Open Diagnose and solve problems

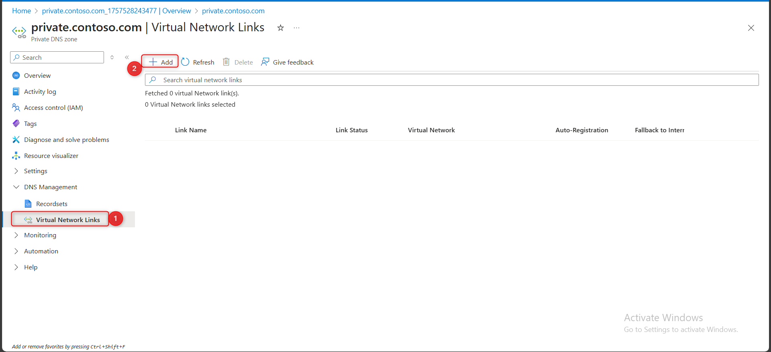tap(67, 140)
